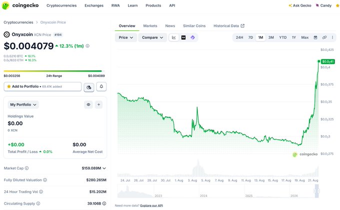Open Cryptocurrencies nav menu
The height and width of the screenshot is (210, 340).
pos(61,5)
